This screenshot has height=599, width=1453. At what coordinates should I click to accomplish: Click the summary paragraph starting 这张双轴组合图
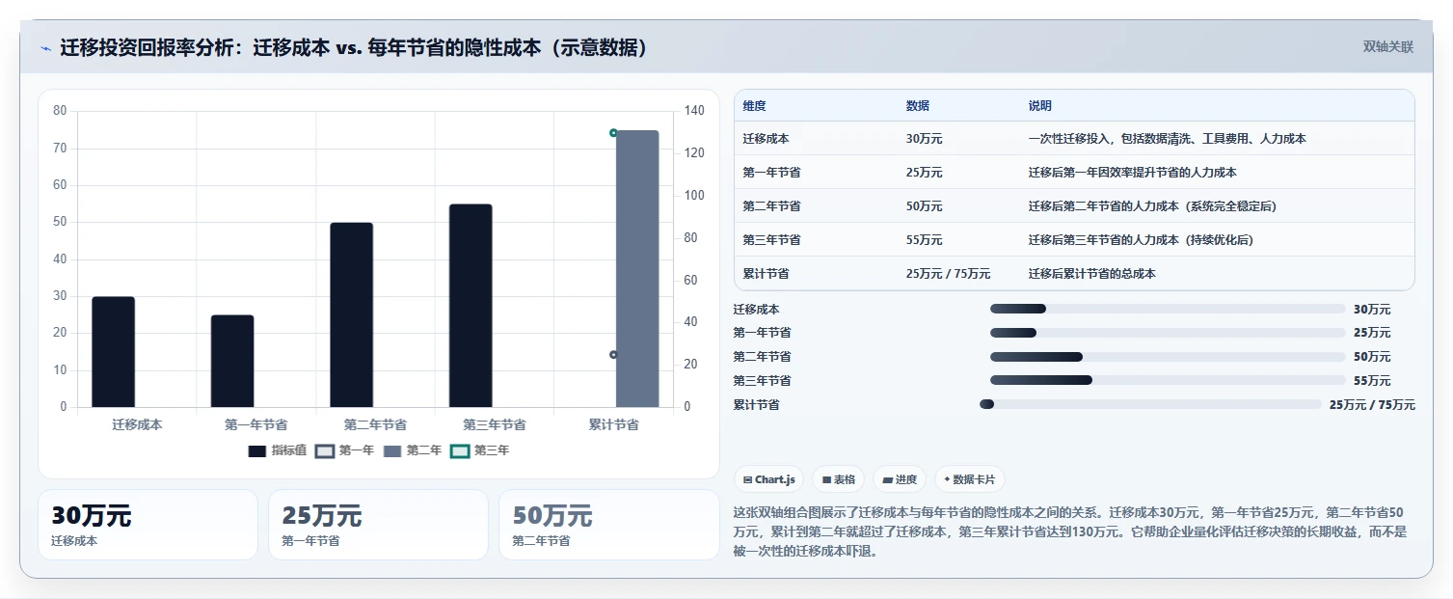point(1071,531)
